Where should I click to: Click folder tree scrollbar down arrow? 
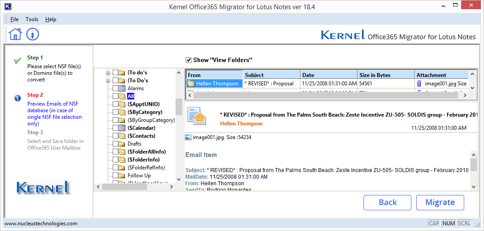coord(179,180)
